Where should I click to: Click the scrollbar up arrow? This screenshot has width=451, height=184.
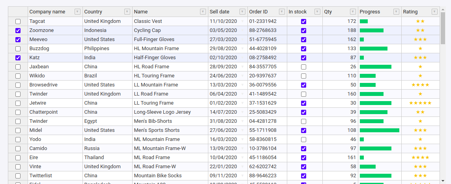tap(443, 9)
